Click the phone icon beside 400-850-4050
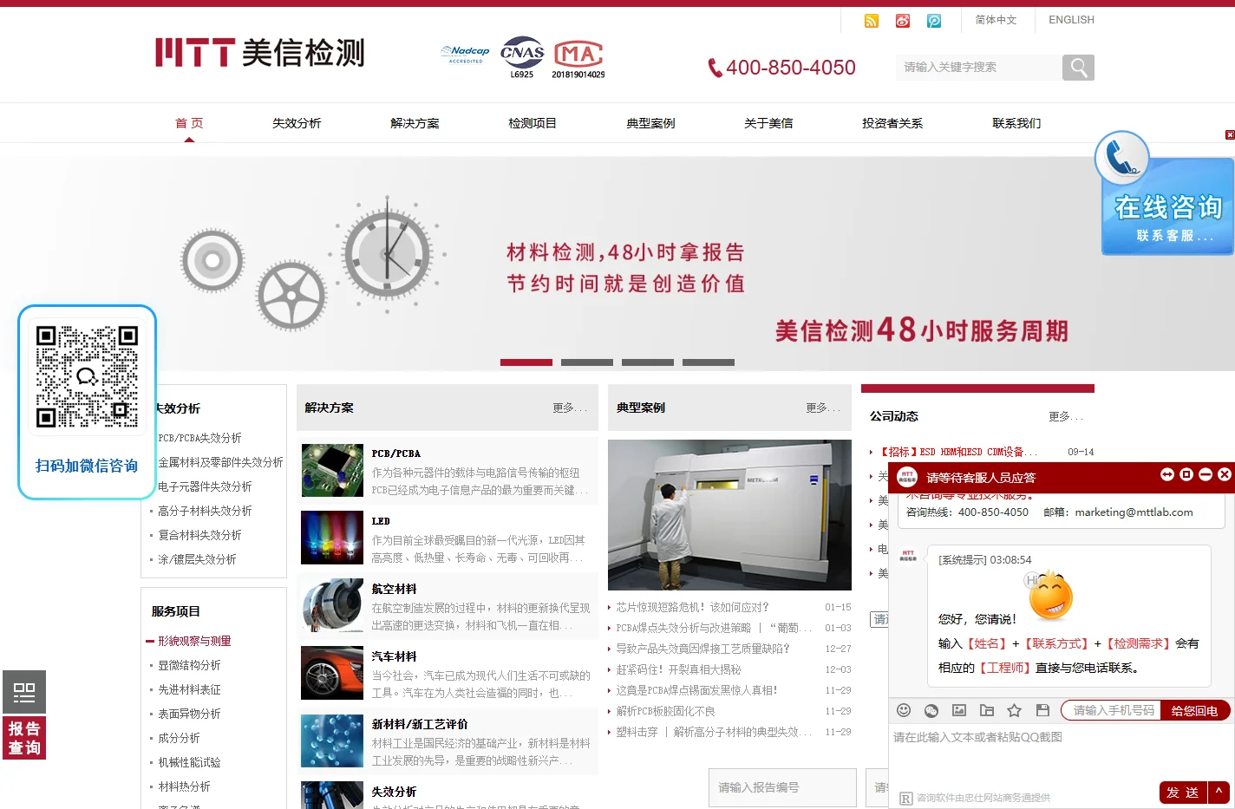This screenshot has width=1235, height=809. [715, 68]
